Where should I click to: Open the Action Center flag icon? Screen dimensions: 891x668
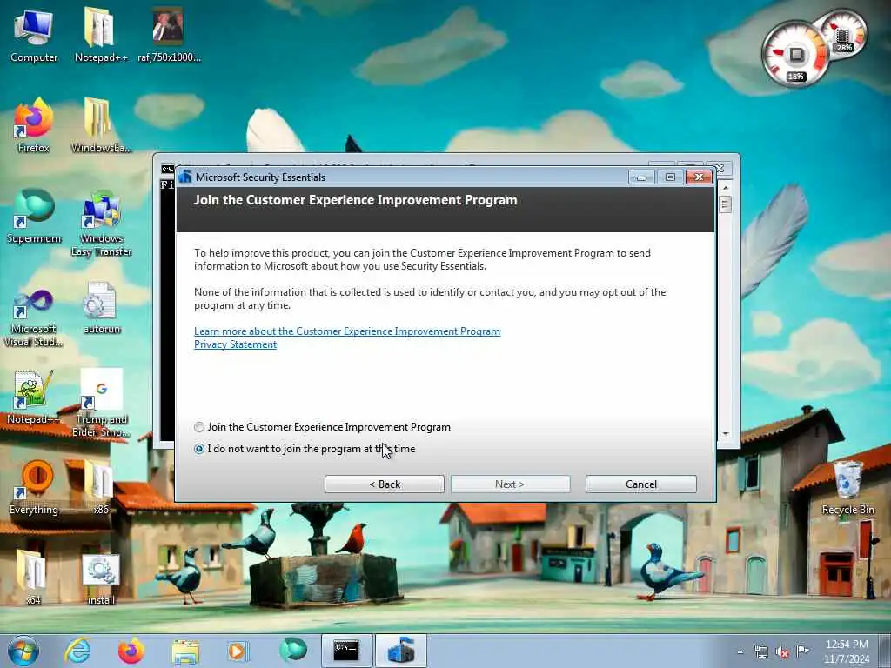click(802, 651)
